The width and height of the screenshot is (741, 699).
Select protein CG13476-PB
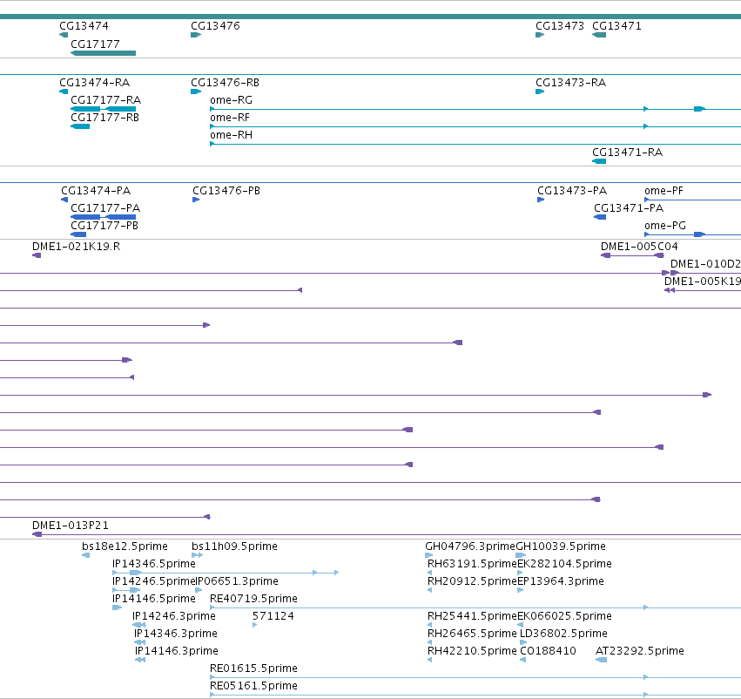[226, 191]
